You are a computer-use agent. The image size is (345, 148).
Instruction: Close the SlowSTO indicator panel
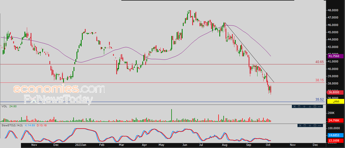(300, 125)
